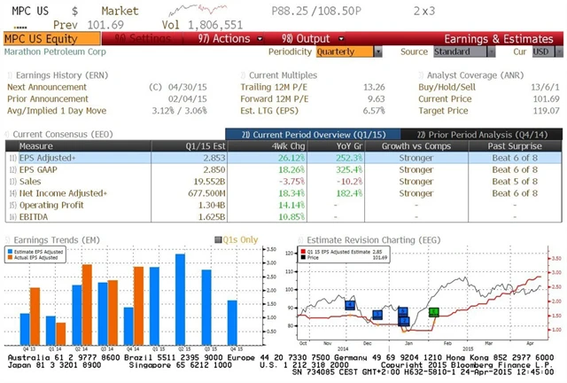The image size is (567, 383).
Task: Click the black Price legend marker
Action: (x=303, y=259)
